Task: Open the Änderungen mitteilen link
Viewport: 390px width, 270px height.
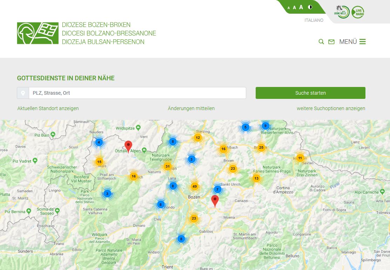Action: pos(191,108)
